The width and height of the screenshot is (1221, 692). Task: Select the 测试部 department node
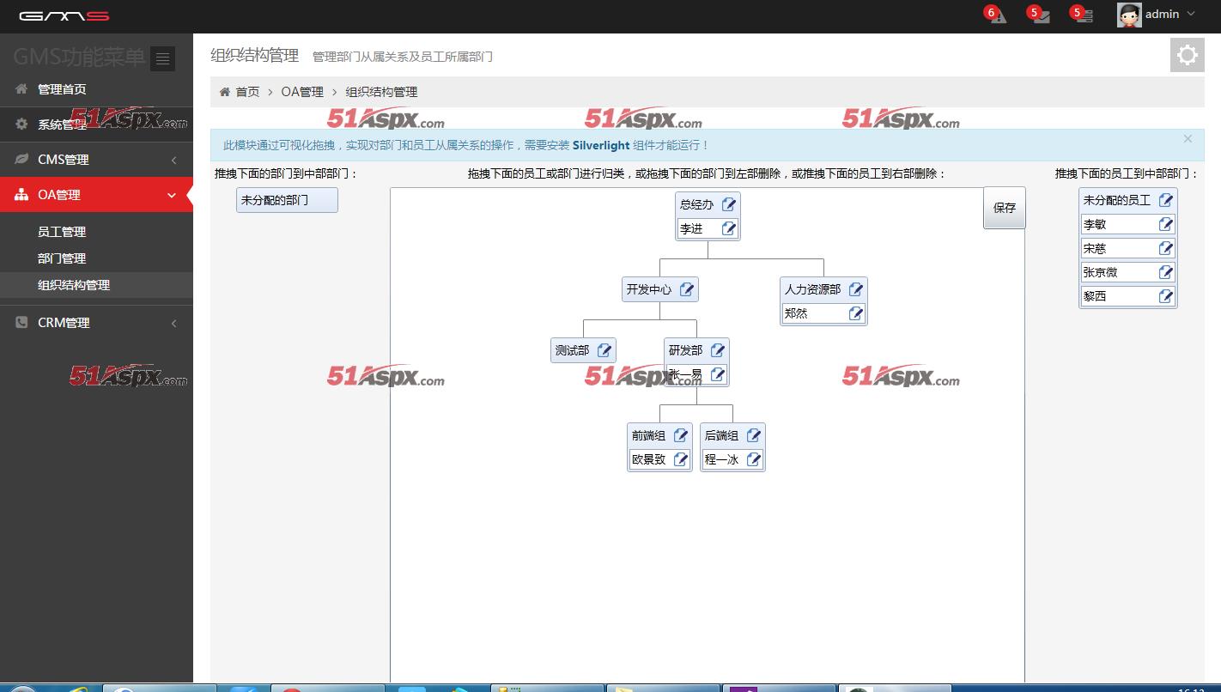(x=572, y=350)
